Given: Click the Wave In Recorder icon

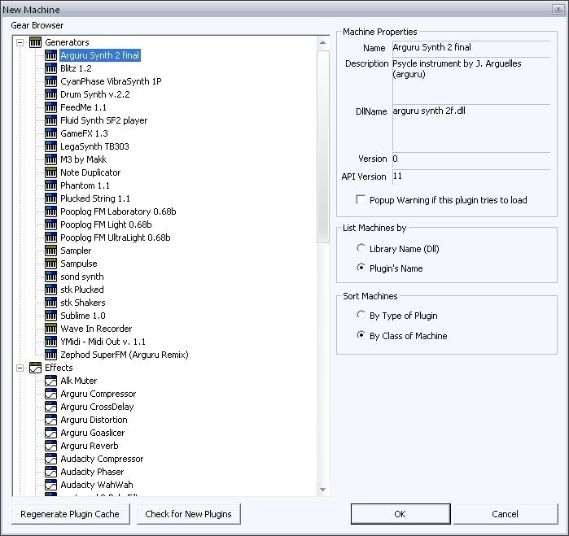Looking at the screenshot, I should [x=50, y=329].
